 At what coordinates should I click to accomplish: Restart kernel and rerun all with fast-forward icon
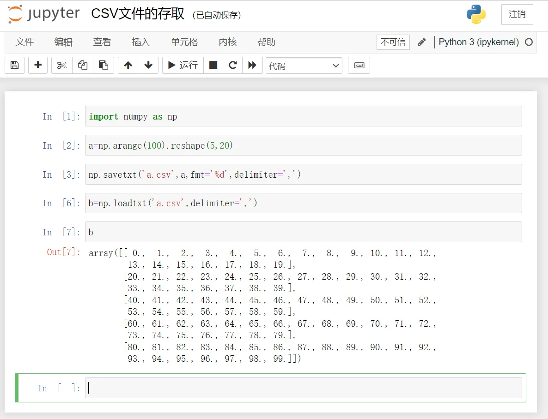click(x=252, y=65)
